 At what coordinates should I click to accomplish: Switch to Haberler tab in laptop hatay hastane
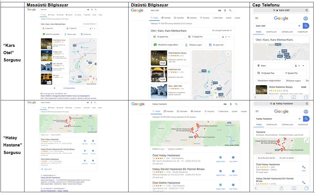click(x=196, y=111)
